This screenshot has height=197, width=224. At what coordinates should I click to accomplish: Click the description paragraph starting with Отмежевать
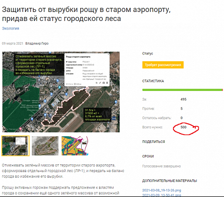[63, 171]
